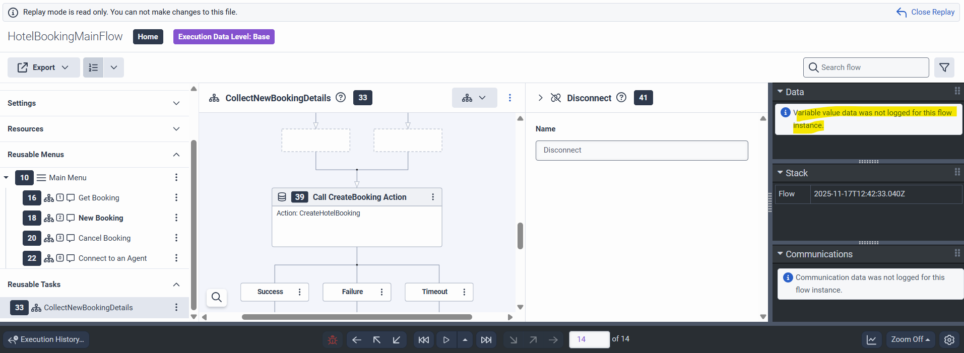The width and height of the screenshot is (964, 353).
Task: Open Failure output options
Action: point(382,292)
